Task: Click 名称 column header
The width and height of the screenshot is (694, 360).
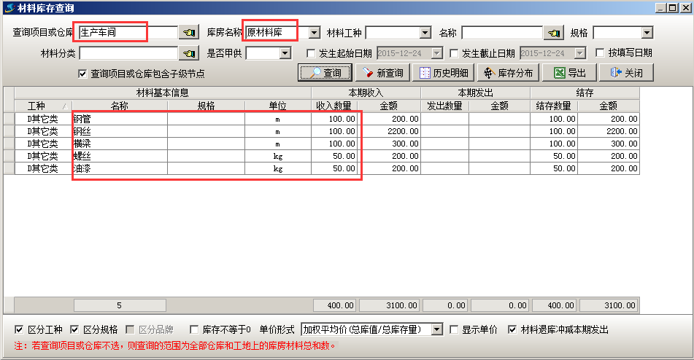Action: [x=120, y=106]
